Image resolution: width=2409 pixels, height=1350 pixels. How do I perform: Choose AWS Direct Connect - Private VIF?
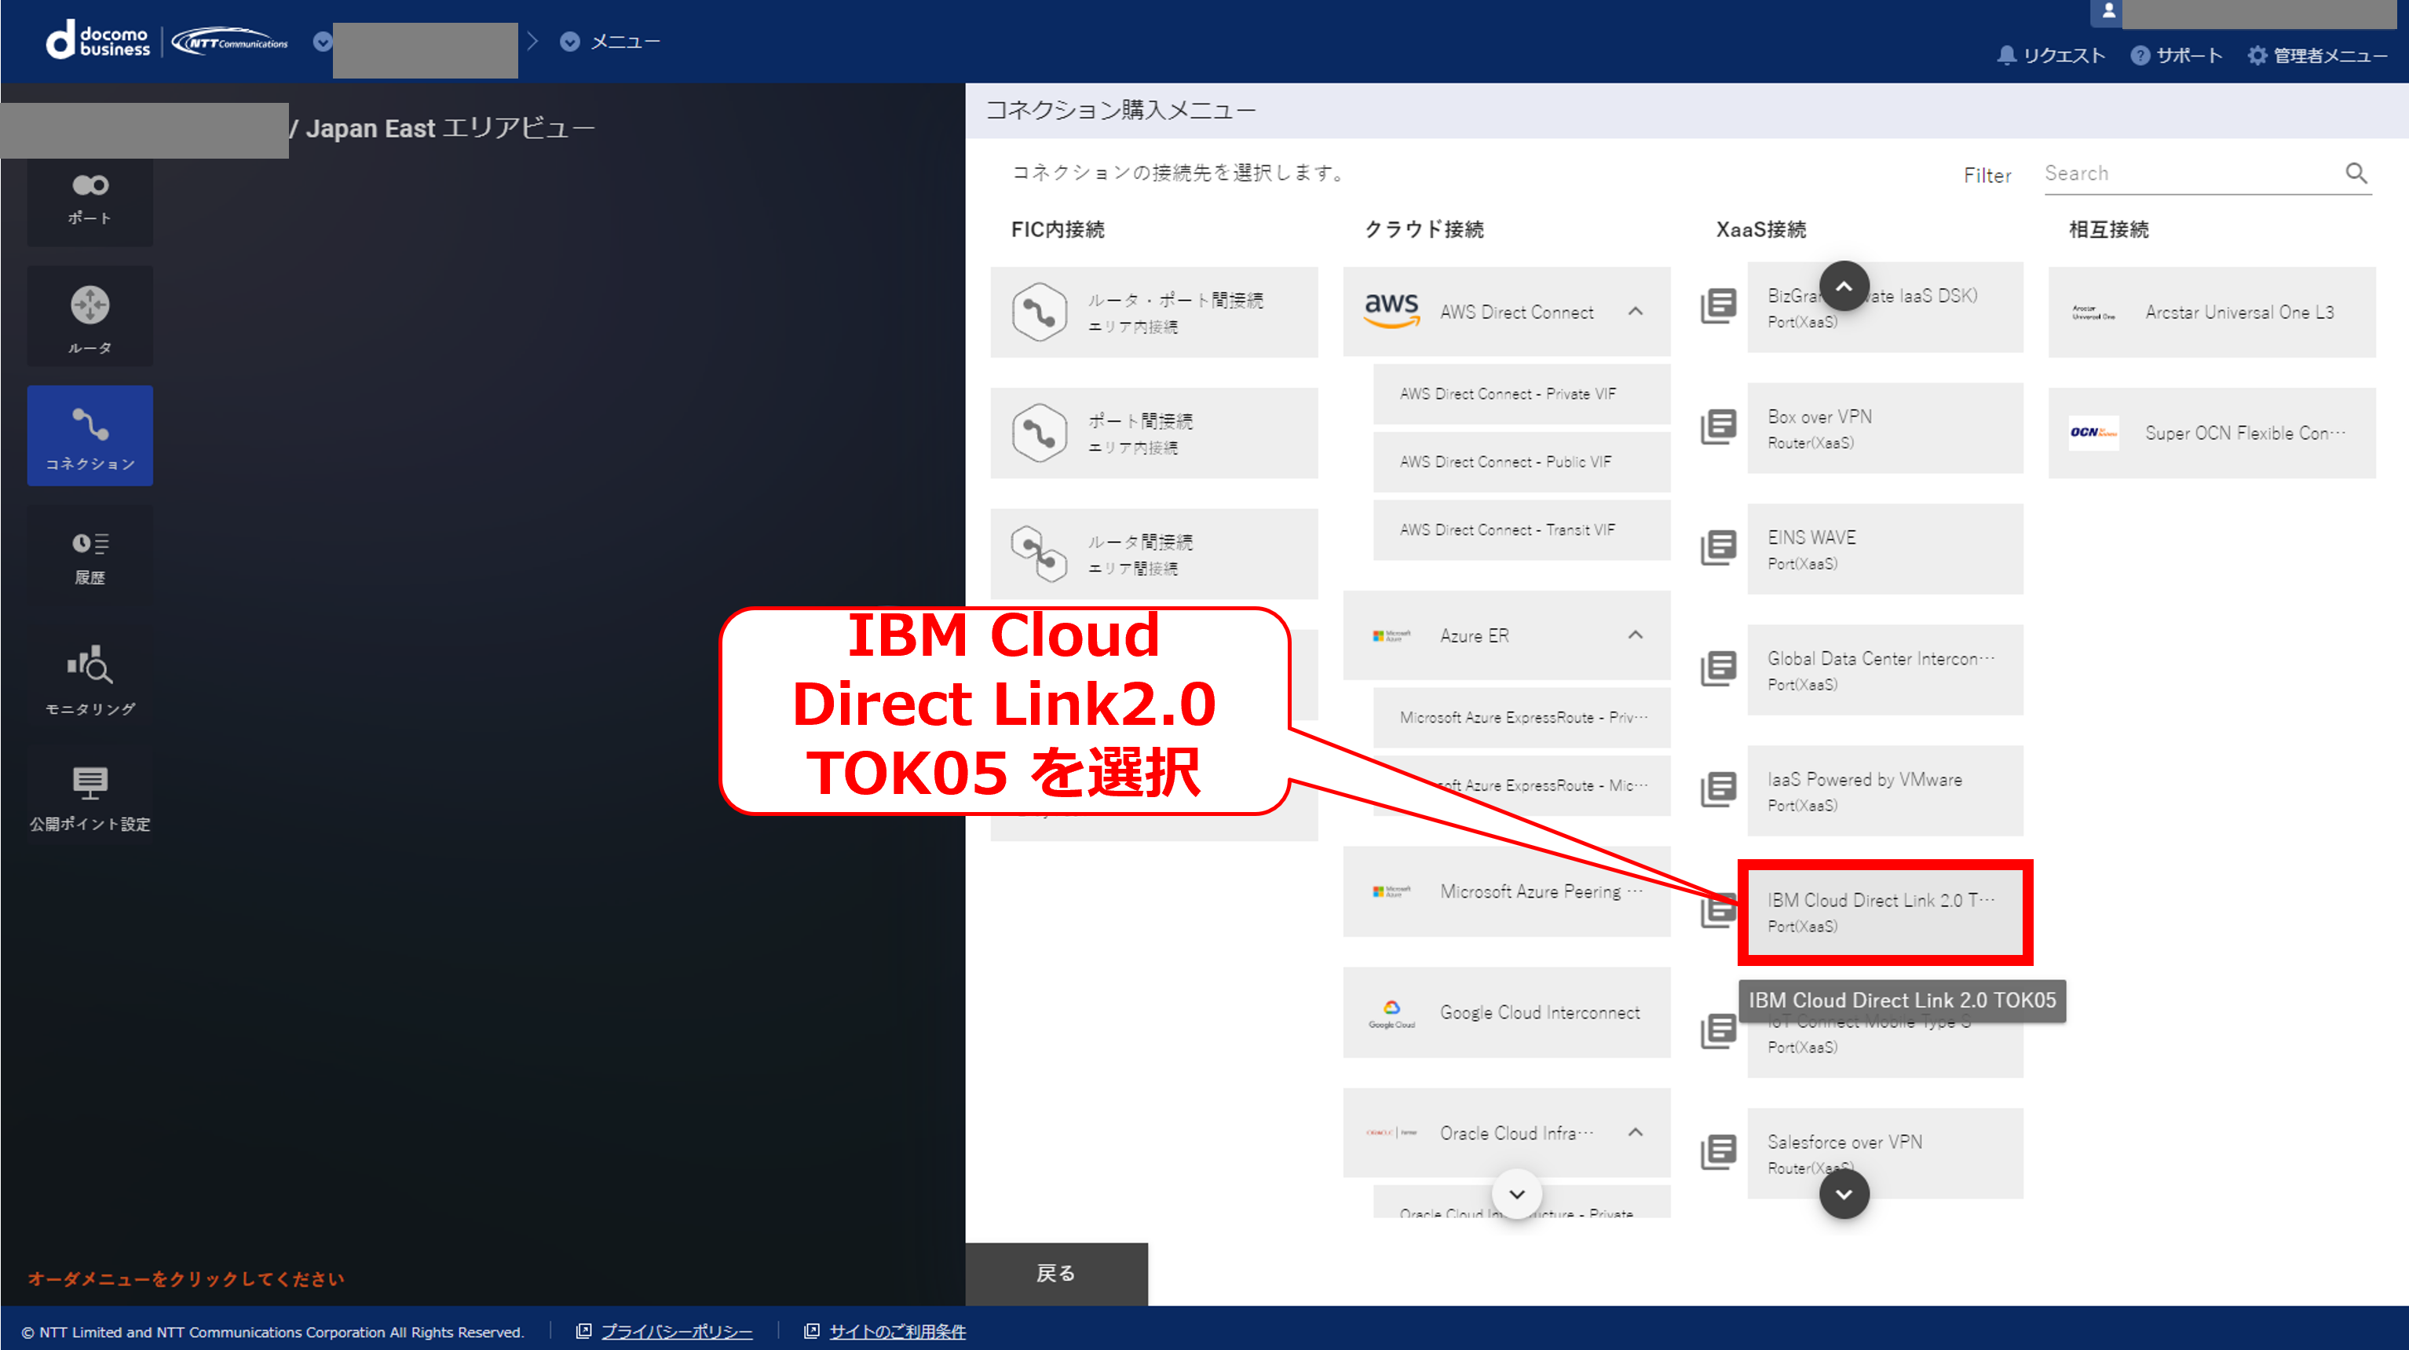1521,394
